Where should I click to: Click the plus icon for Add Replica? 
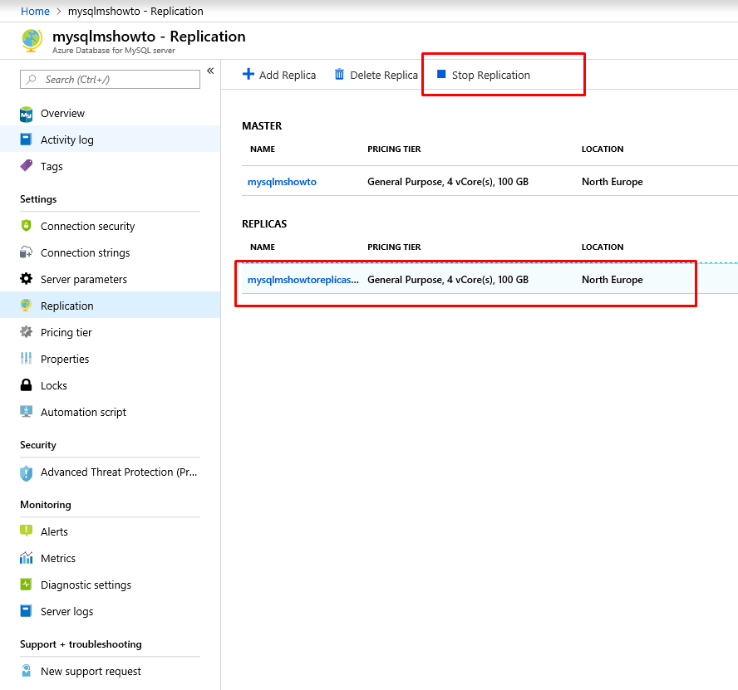tap(248, 75)
